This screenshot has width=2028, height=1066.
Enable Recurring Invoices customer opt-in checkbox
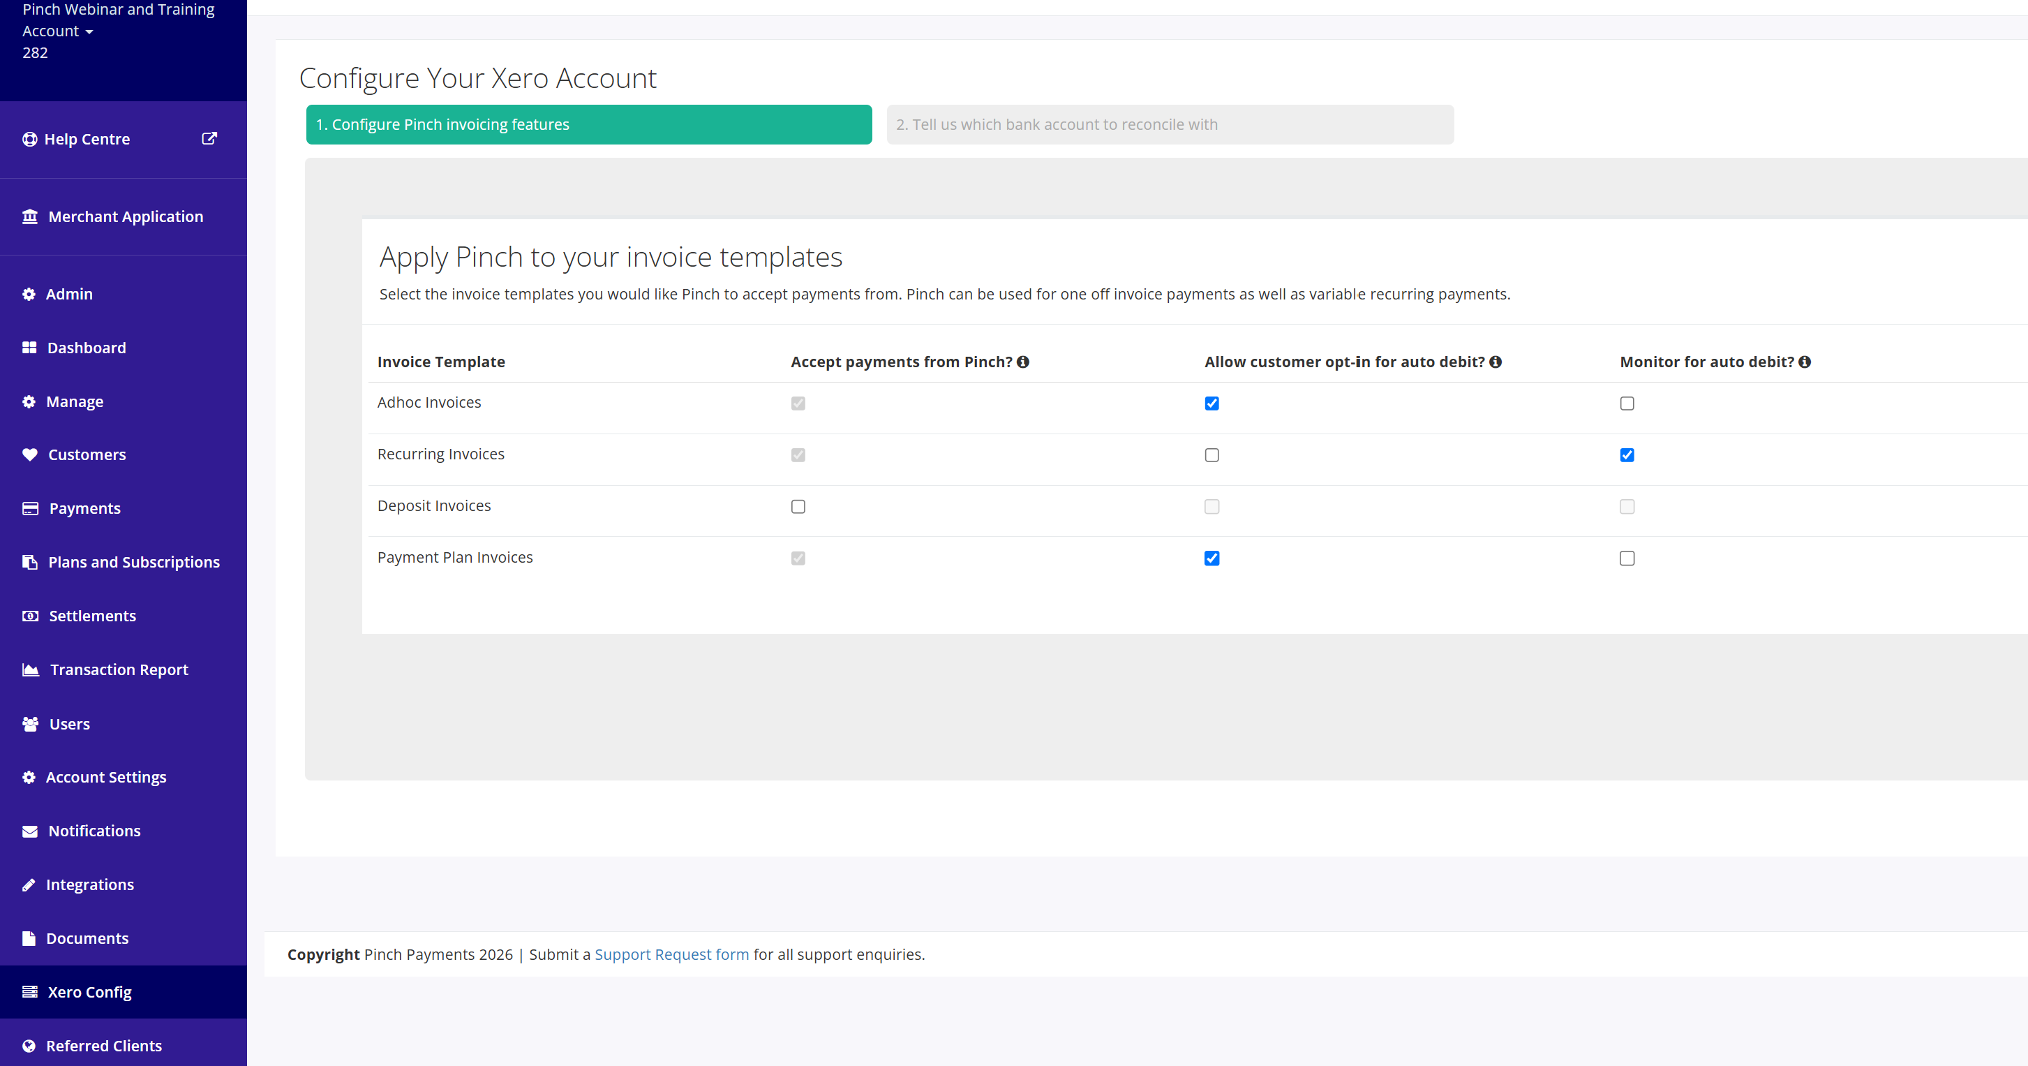pyautogui.click(x=1211, y=456)
